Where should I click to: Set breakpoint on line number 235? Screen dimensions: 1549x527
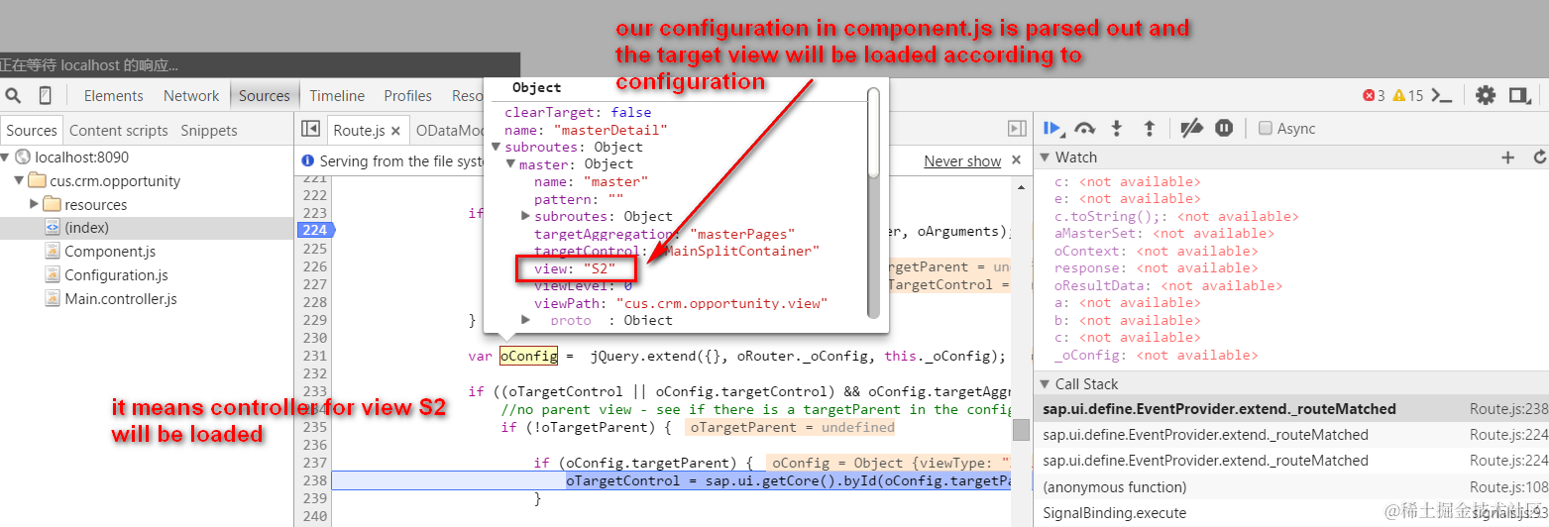pos(314,427)
